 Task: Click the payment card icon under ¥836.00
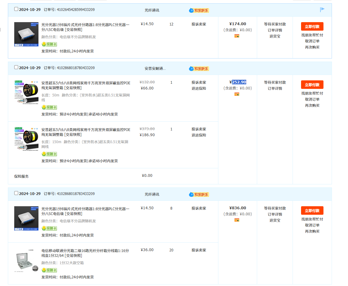237,220
